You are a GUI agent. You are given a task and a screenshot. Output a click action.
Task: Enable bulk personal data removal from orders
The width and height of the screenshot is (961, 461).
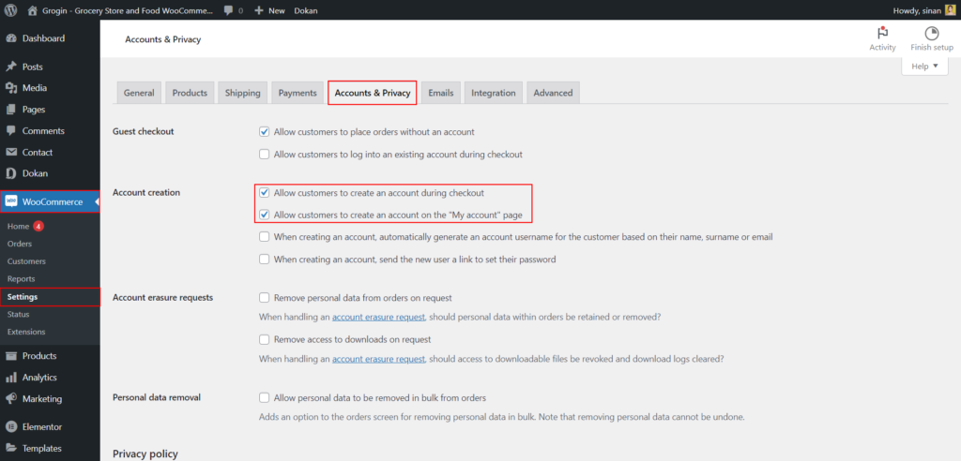point(264,398)
